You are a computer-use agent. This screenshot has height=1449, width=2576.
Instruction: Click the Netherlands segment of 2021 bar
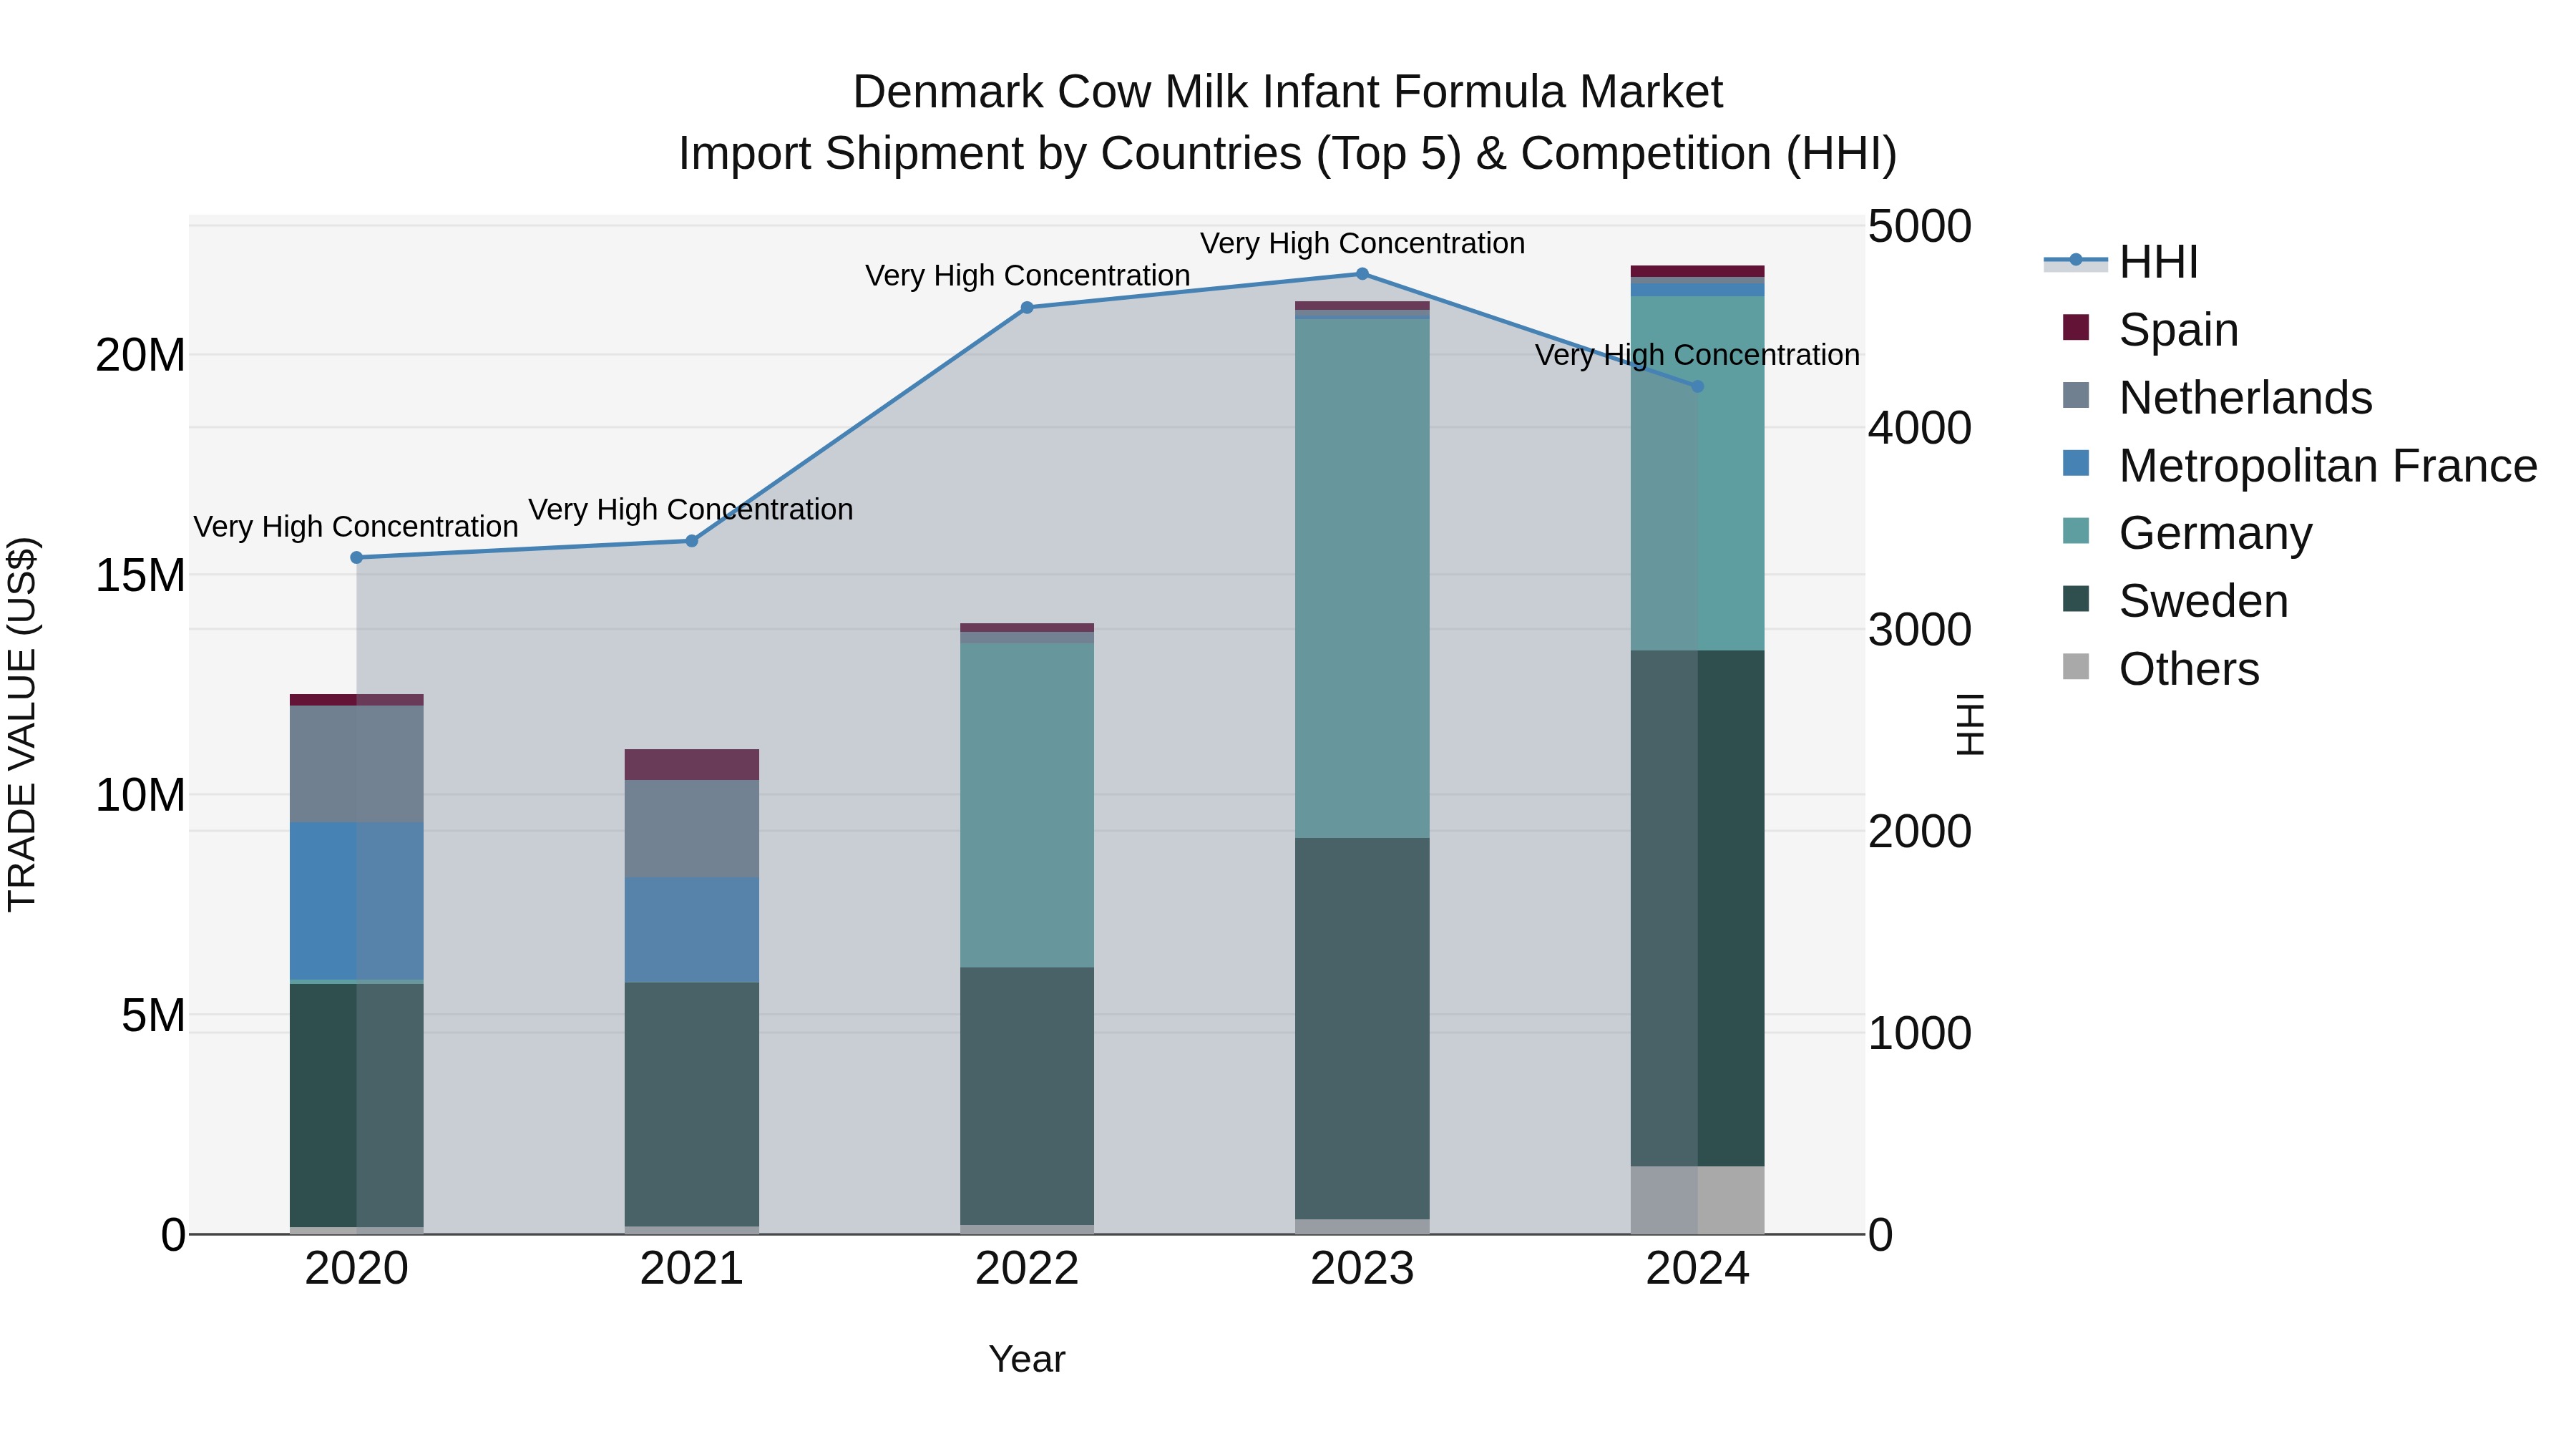tap(692, 829)
